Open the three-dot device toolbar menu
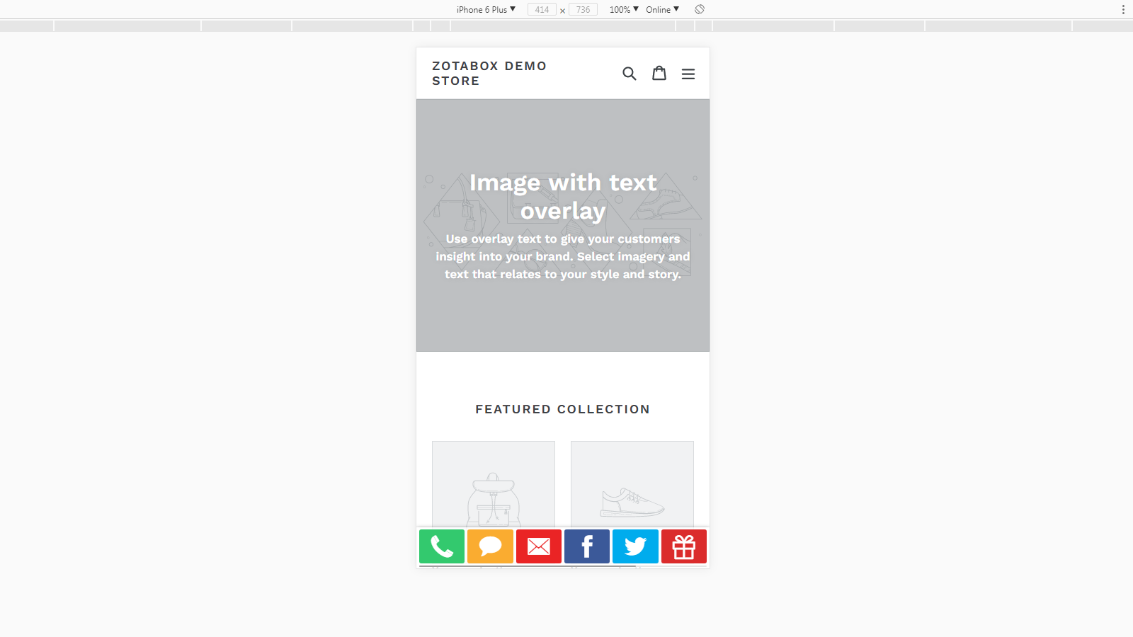1133x637 pixels. [1123, 9]
